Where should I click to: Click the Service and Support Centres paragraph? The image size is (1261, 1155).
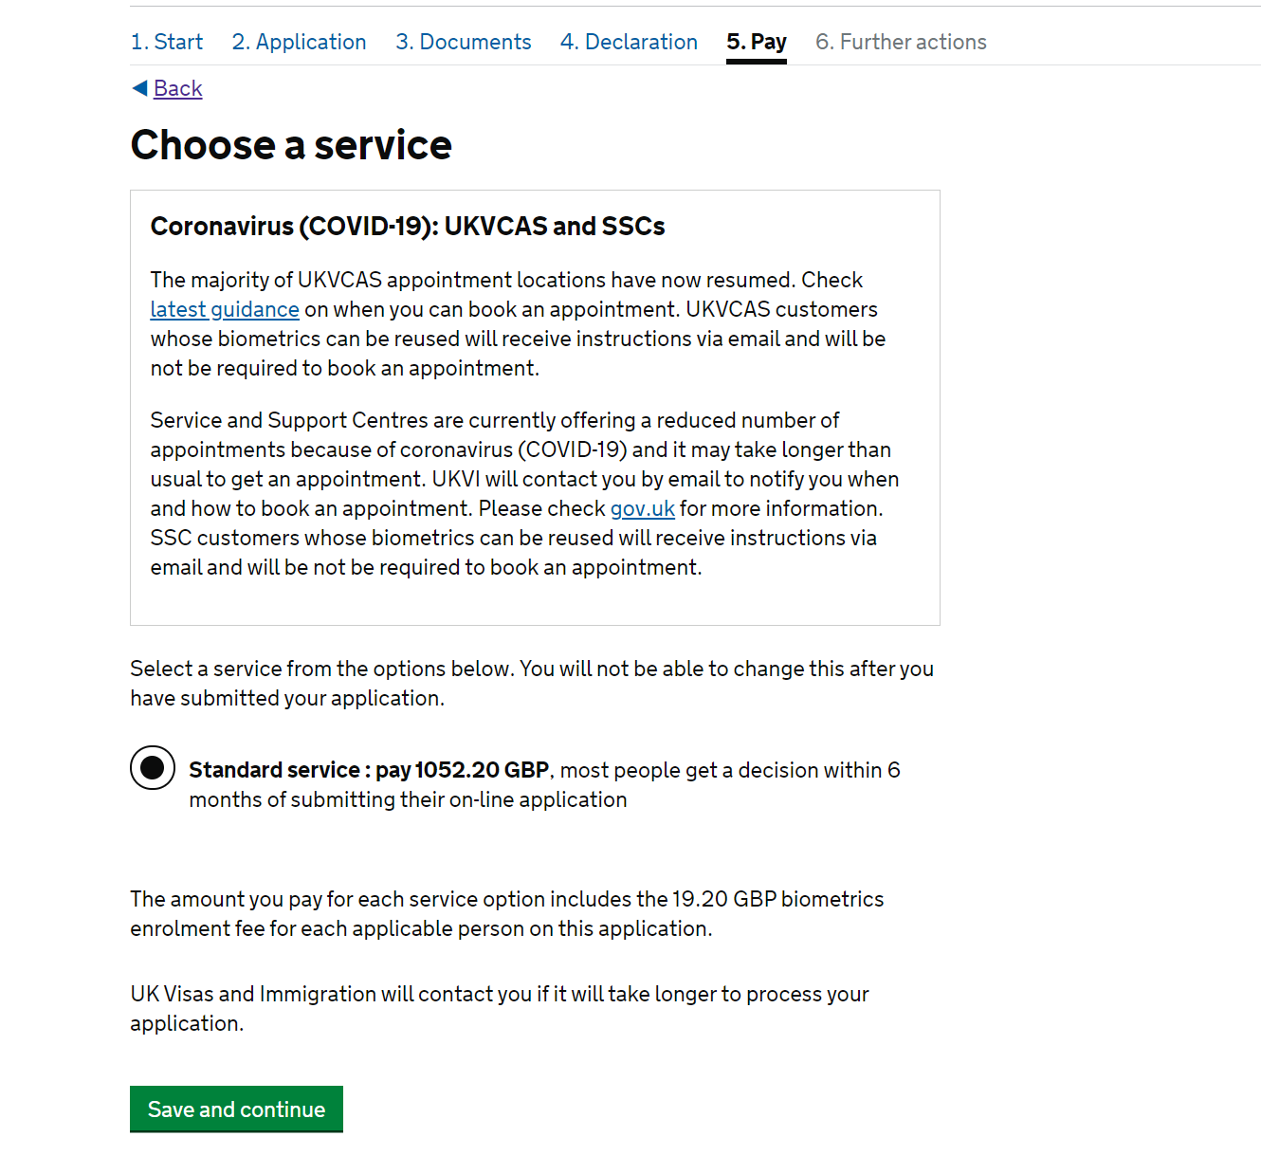[524, 493]
